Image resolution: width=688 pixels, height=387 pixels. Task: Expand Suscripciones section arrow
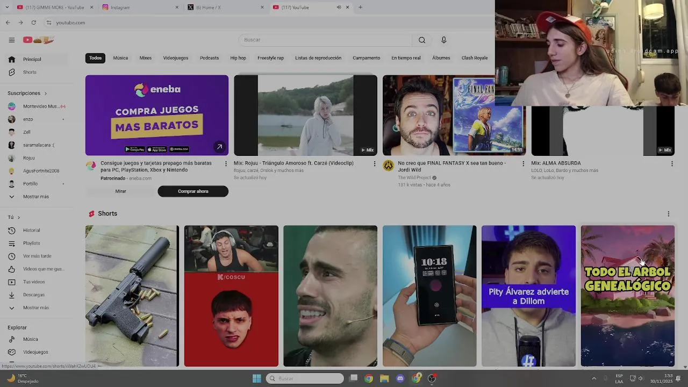[45, 94]
